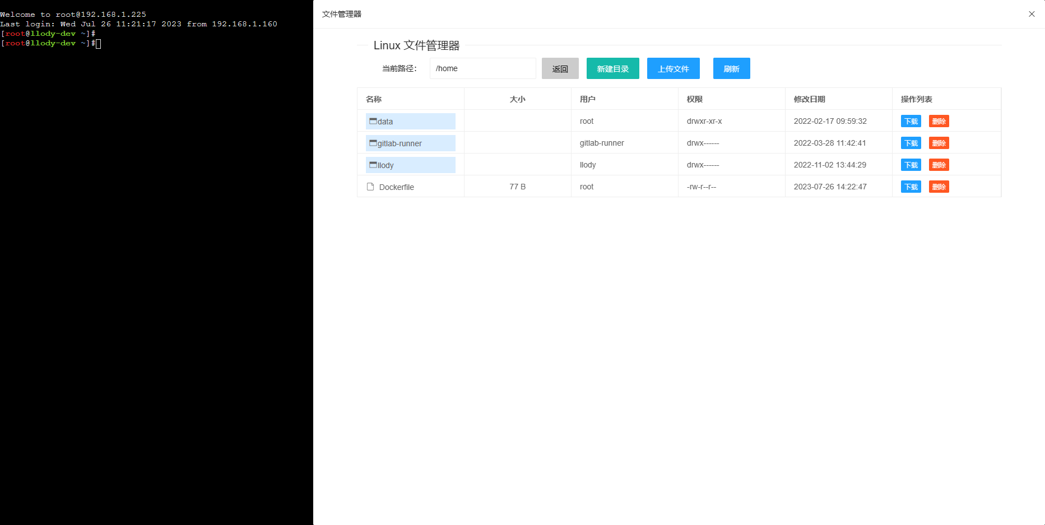Upload a file using the 上传文件 button
This screenshot has width=1045, height=525.
pos(673,68)
